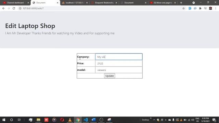The height and width of the screenshot is (123, 219).
Task: Click the model: label
Action: (x=81, y=70)
